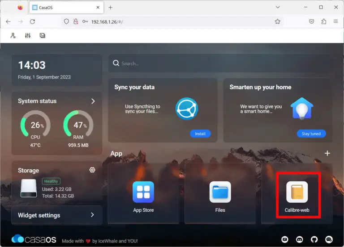Install Syncthing
The width and height of the screenshot is (344, 247).
pos(200,134)
